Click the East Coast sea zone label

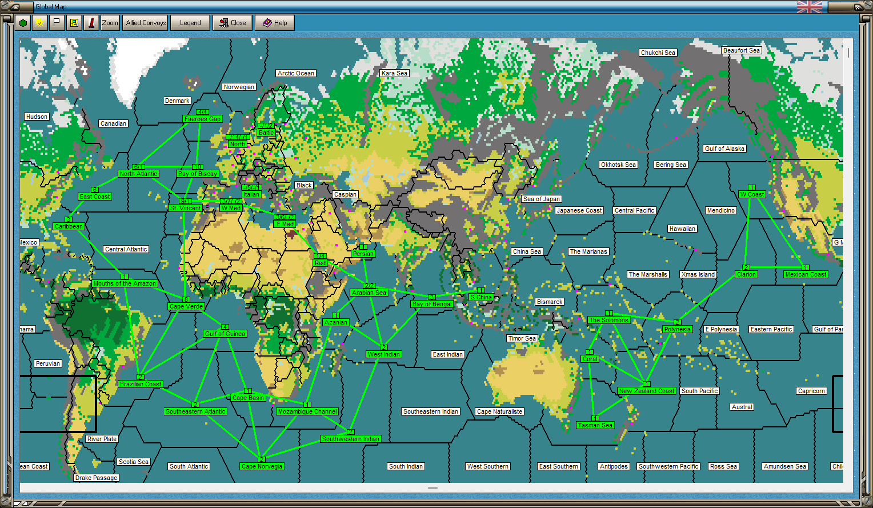click(95, 197)
